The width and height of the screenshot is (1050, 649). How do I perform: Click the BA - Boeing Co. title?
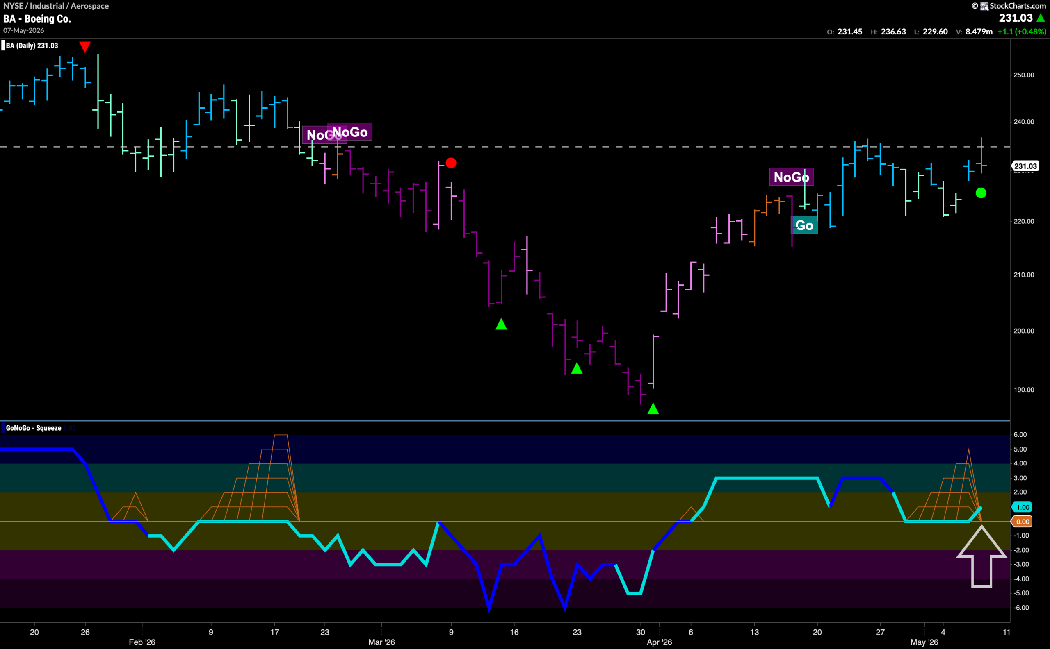tap(37, 19)
